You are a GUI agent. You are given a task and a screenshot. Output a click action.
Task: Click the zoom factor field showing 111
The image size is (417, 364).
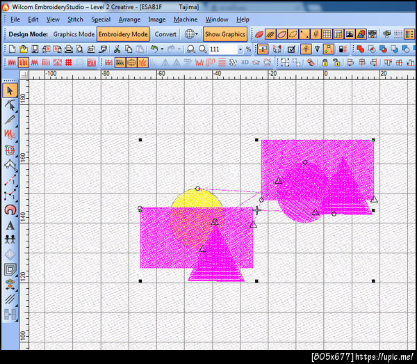click(x=223, y=49)
